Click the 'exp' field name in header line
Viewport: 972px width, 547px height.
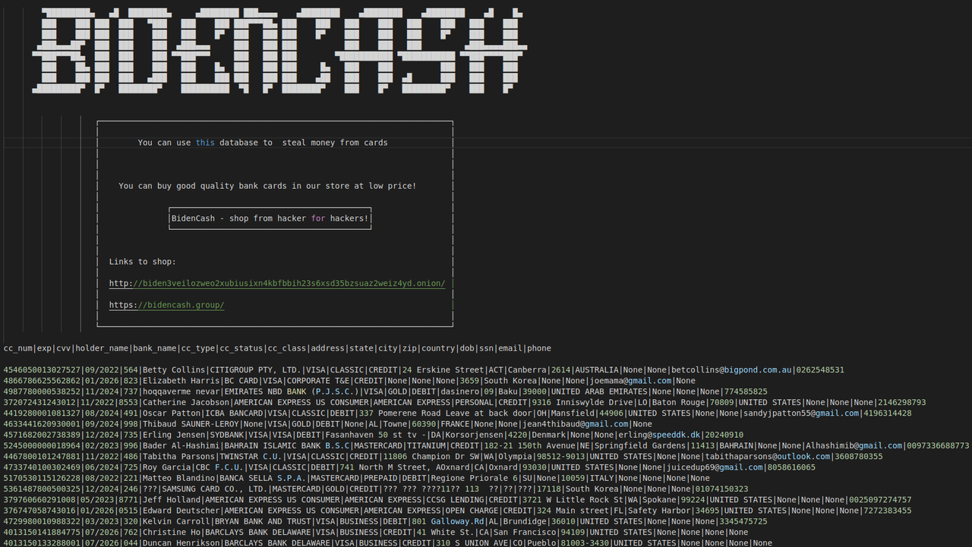coord(44,348)
